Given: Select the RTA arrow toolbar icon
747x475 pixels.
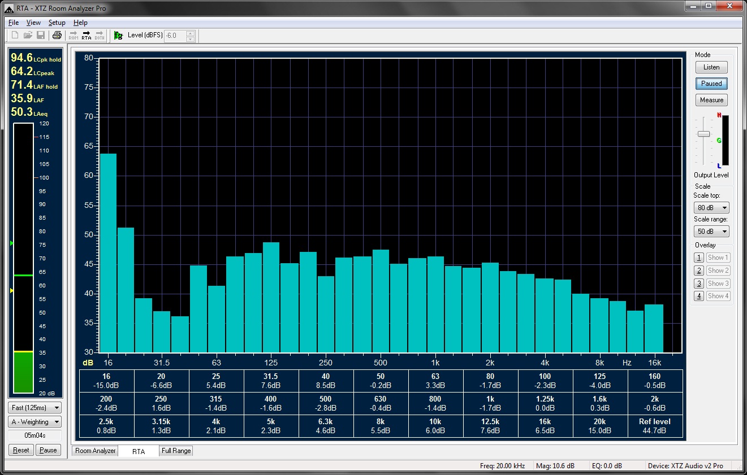Looking at the screenshot, I should tap(86, 36).
